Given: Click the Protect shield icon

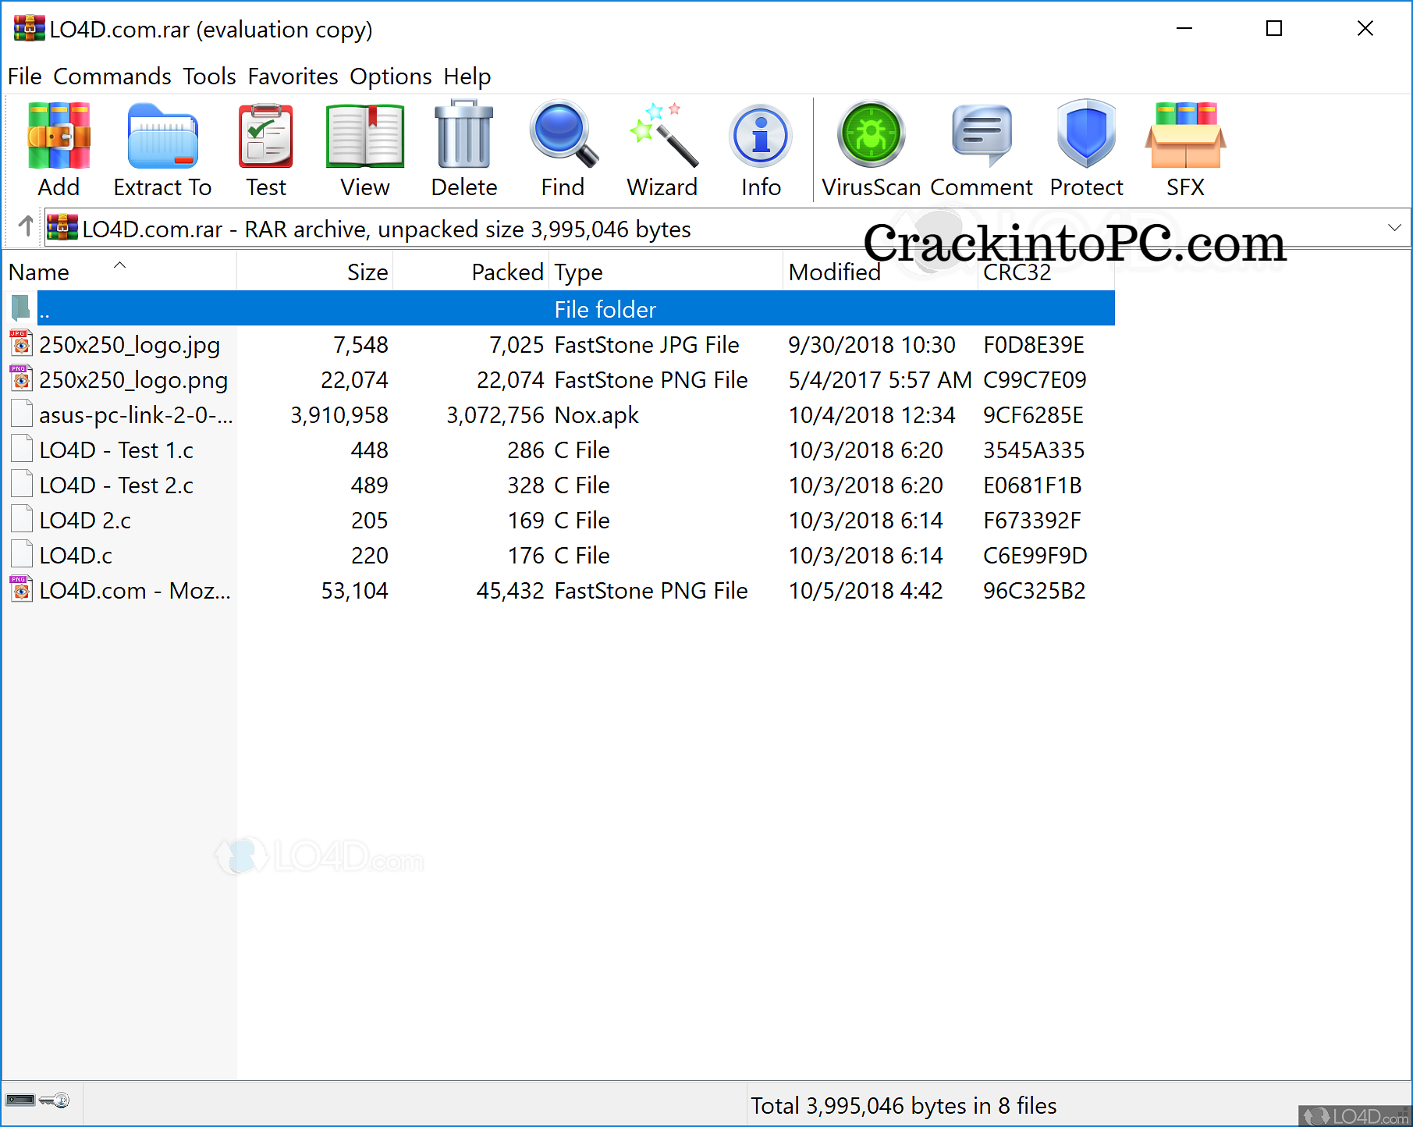Looking at the screenshot, I should (x=1086, y=134).
